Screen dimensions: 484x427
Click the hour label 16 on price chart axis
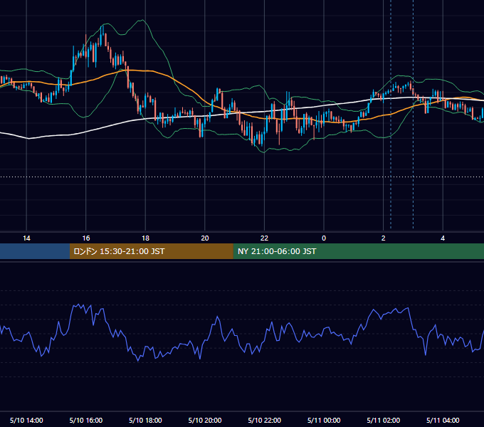click(x=86, y=238)
